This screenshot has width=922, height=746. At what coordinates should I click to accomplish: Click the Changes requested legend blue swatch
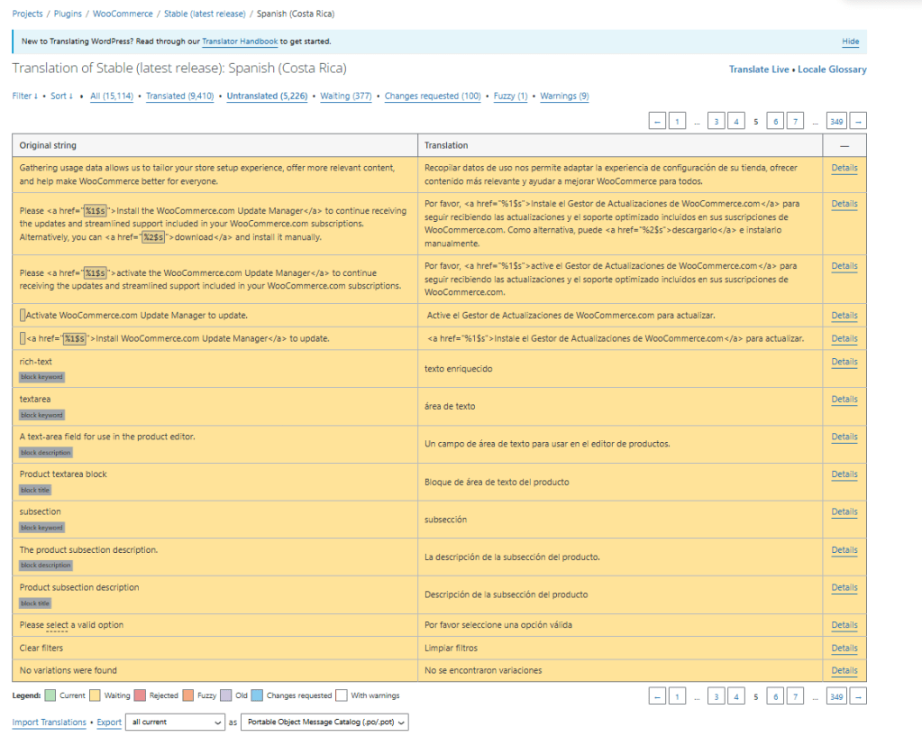257,695
